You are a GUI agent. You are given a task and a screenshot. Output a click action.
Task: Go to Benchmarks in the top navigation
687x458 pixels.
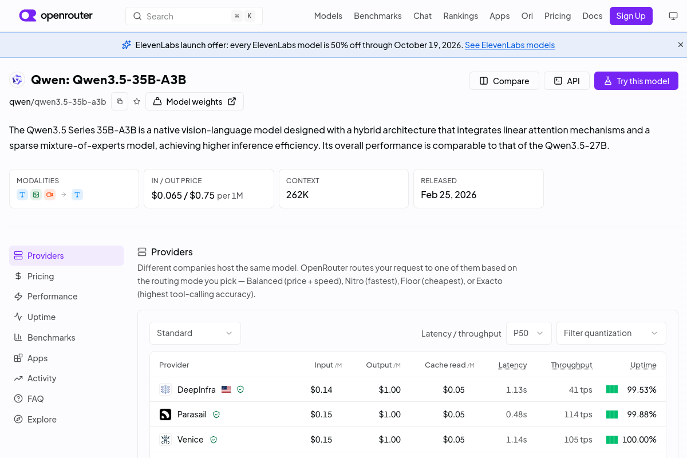pos(378,16)
